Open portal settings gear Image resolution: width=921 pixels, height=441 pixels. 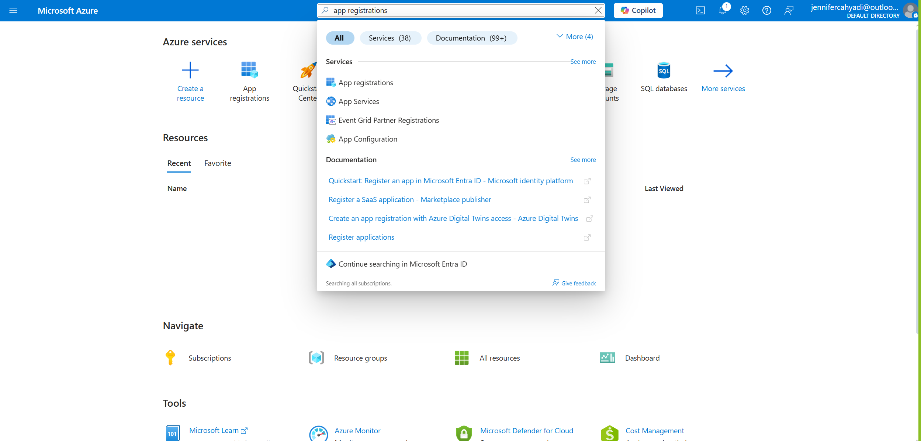744,10
